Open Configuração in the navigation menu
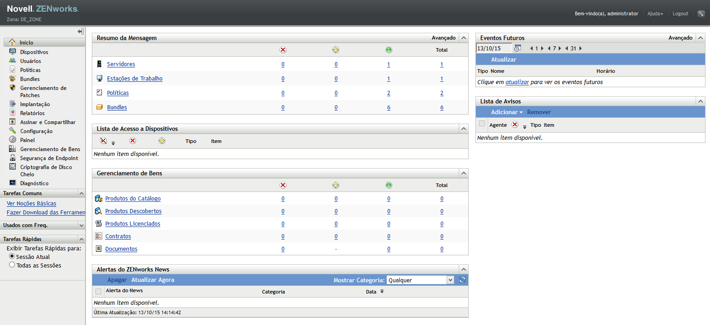The width and height of the screenshot is (710, 325). point(36,131)
